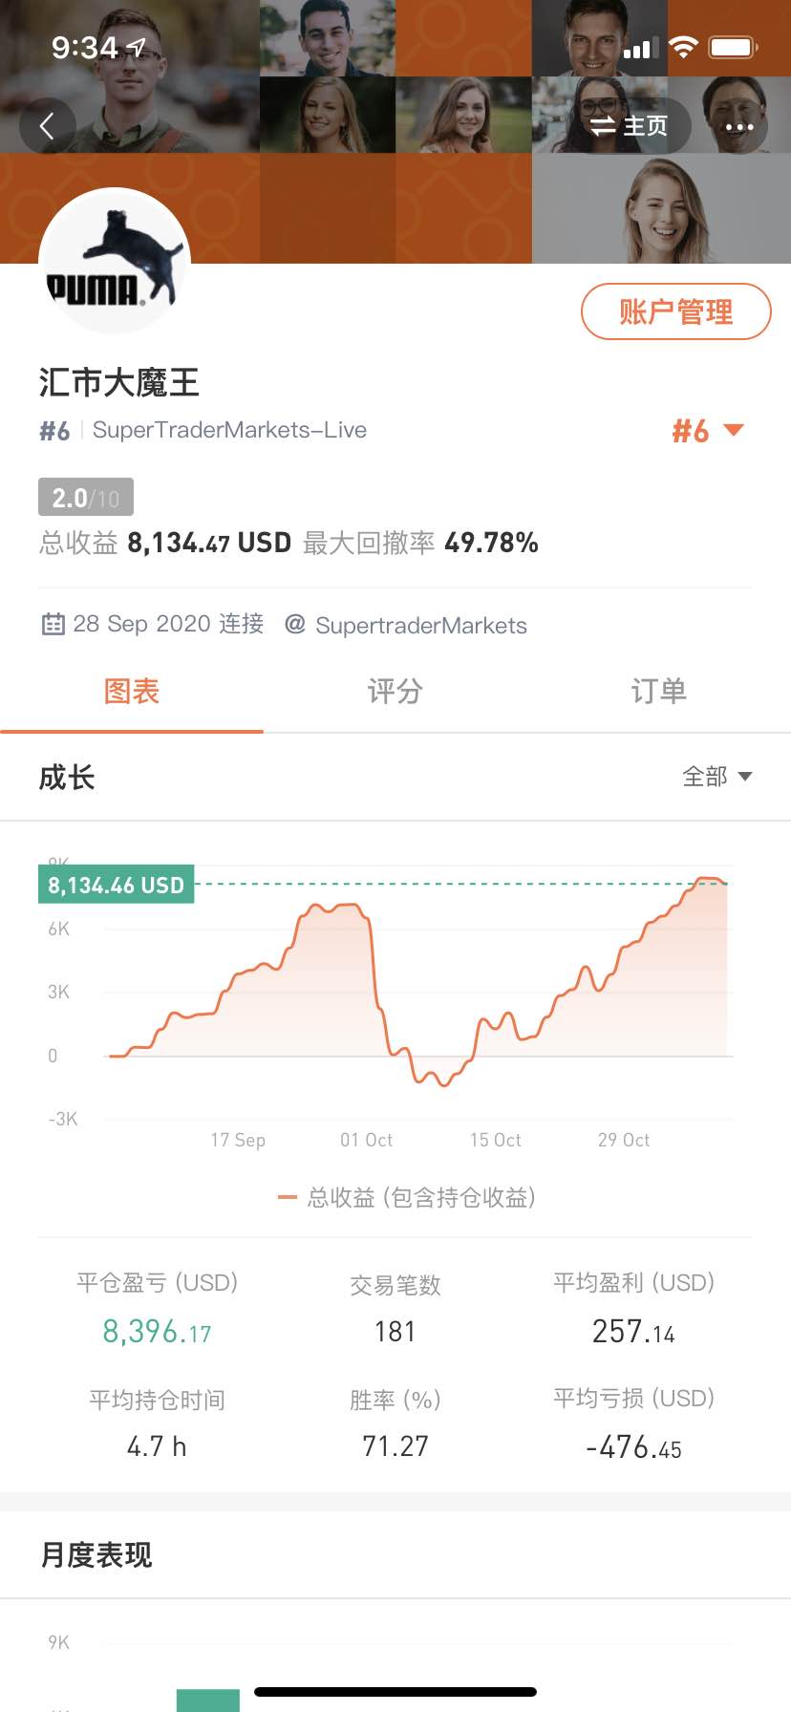Viewport: 791px width, 1712px height.
Task: Expand the orange #6 account dropdown
Action: click(x=707, y=431)
